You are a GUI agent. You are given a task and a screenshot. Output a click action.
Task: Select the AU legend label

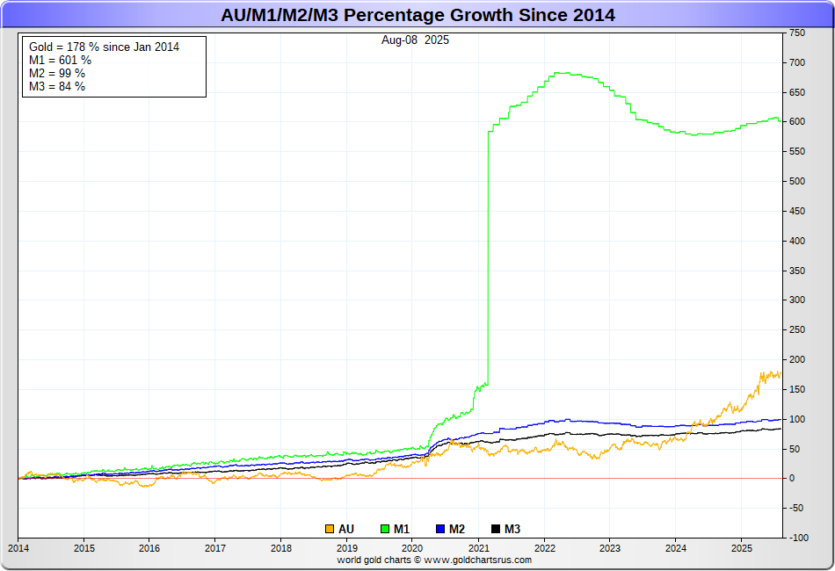346,529
